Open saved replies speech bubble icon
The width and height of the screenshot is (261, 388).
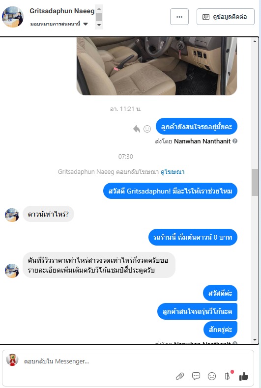[196, 376]
